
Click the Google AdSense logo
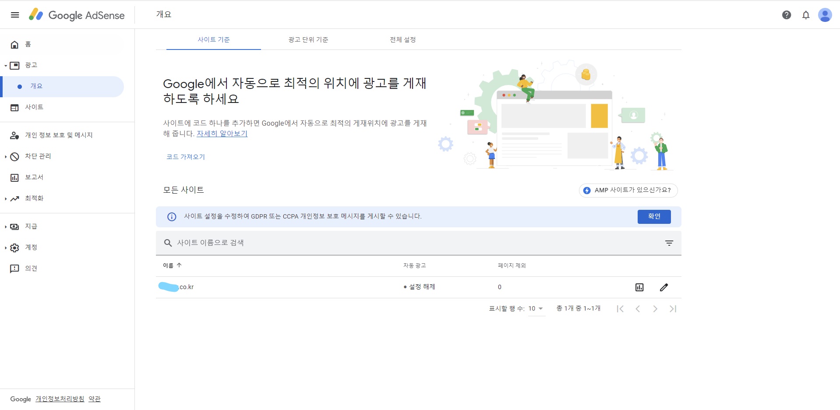[77, 15]
